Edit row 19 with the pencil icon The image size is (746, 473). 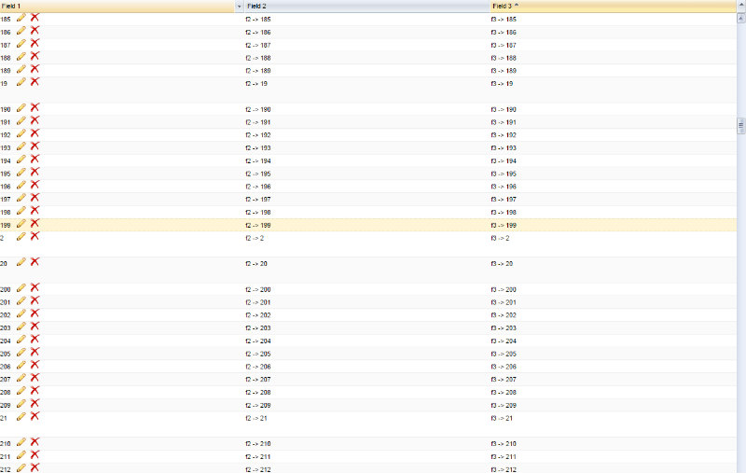(x=21, y=82)
